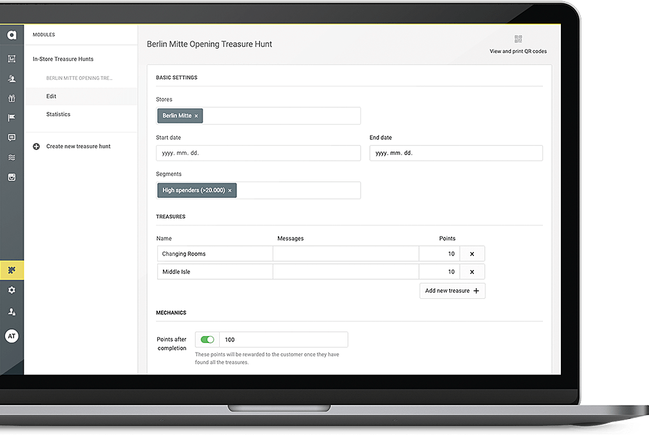Click the BASIC SETTINGS heading
The height and width of the screenshot is (435, 649).
(177, 78)
